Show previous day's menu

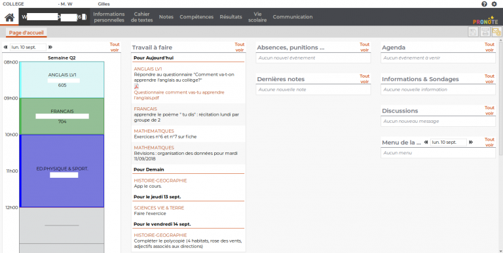click(x=426, y=143)
